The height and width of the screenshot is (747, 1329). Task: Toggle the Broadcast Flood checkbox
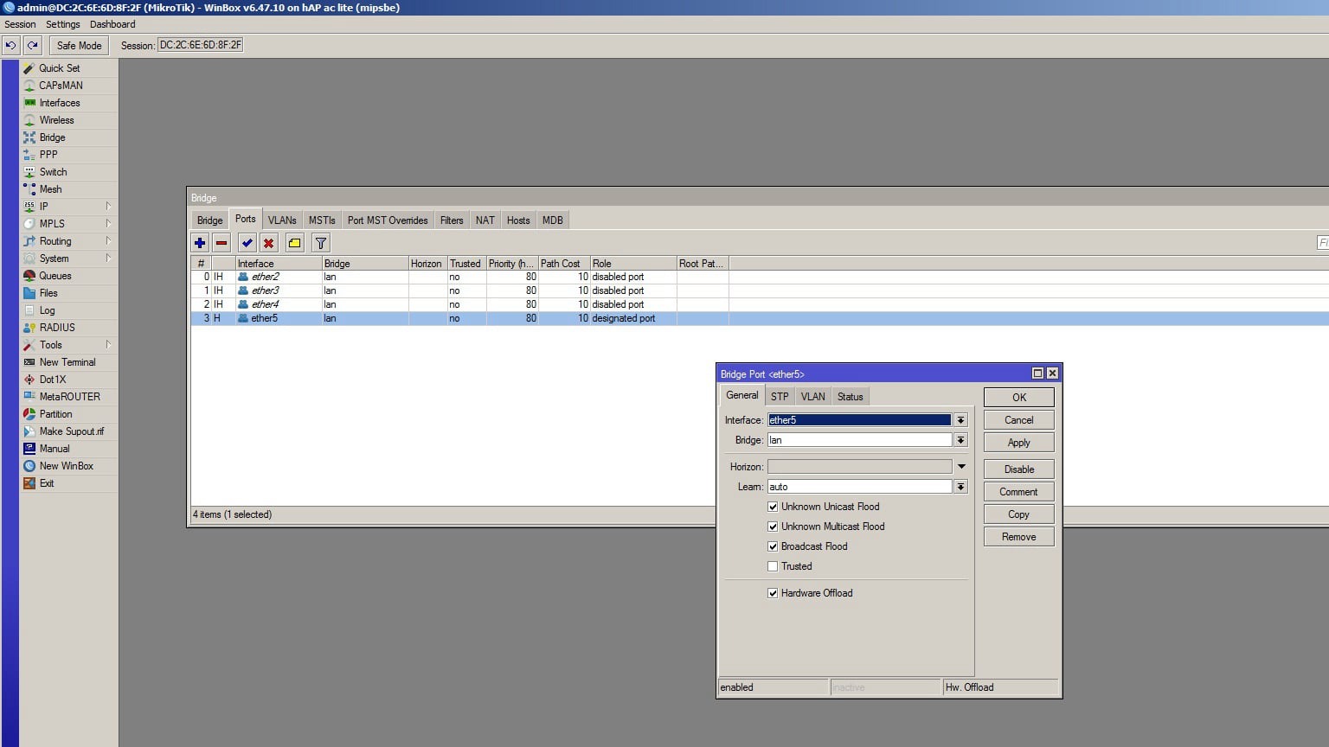point(773,546)
